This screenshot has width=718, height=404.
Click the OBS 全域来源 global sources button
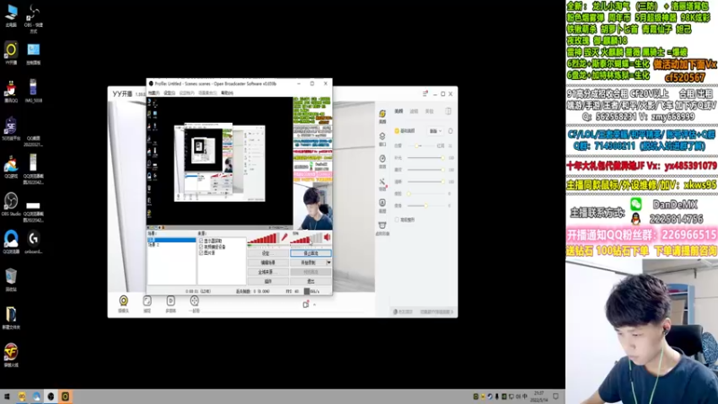(267, 272)
